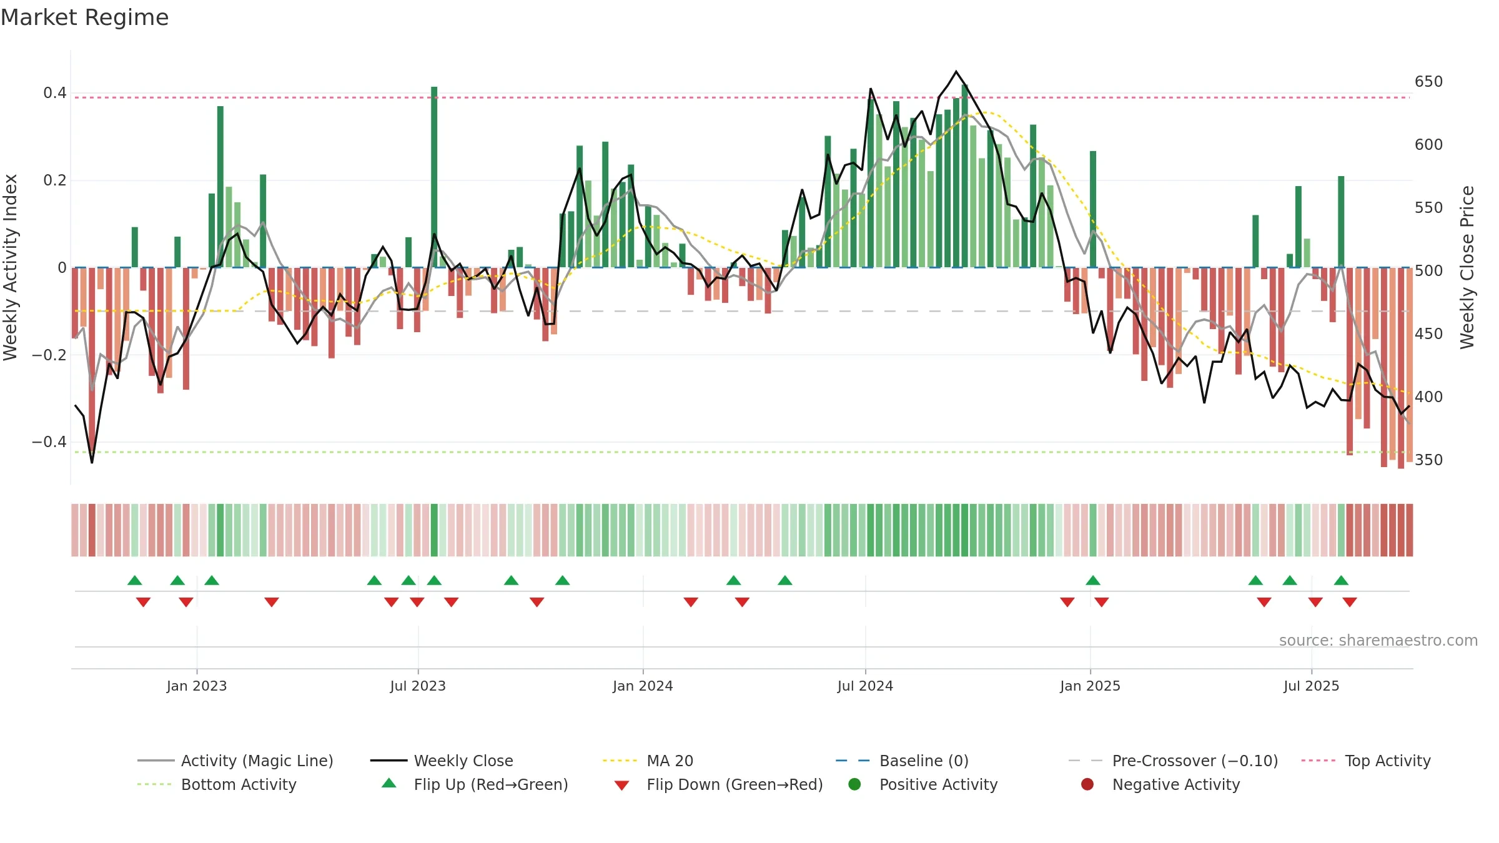Image resolution: width=1499 pixels, height=843 pixels.
Task: Click the Weekly Activity Index axis title
Action: [x=10, y=267]
